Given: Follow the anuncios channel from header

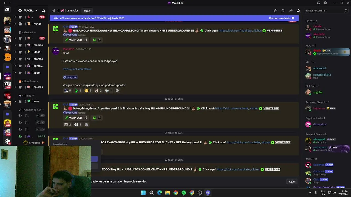Looking at the screenshot, I should point(87,11).
